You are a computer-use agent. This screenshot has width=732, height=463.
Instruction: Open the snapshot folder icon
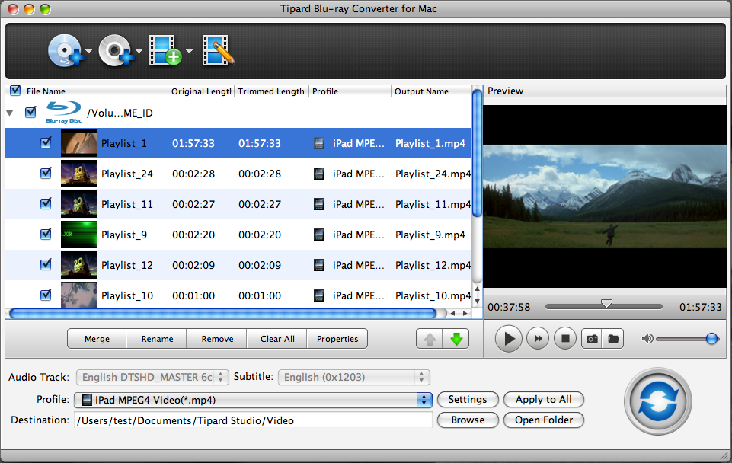click(x=613, y=339)
